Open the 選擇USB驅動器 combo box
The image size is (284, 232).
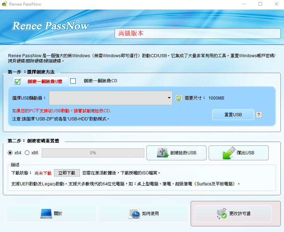pyautogui.click(x=110, y=98)
